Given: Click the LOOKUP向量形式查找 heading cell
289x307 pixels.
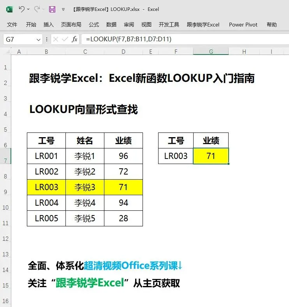Looking at the screenshot, I should click(x=84, y=109).
